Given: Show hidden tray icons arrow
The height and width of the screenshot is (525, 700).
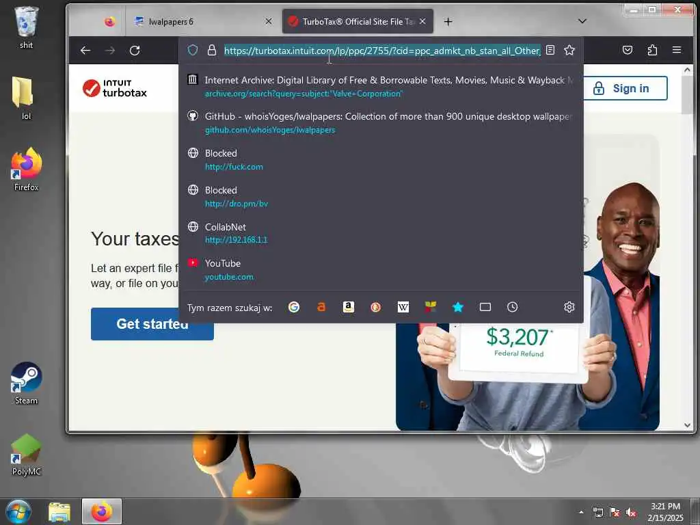Looking at the screenshot, I should [581, 512].
